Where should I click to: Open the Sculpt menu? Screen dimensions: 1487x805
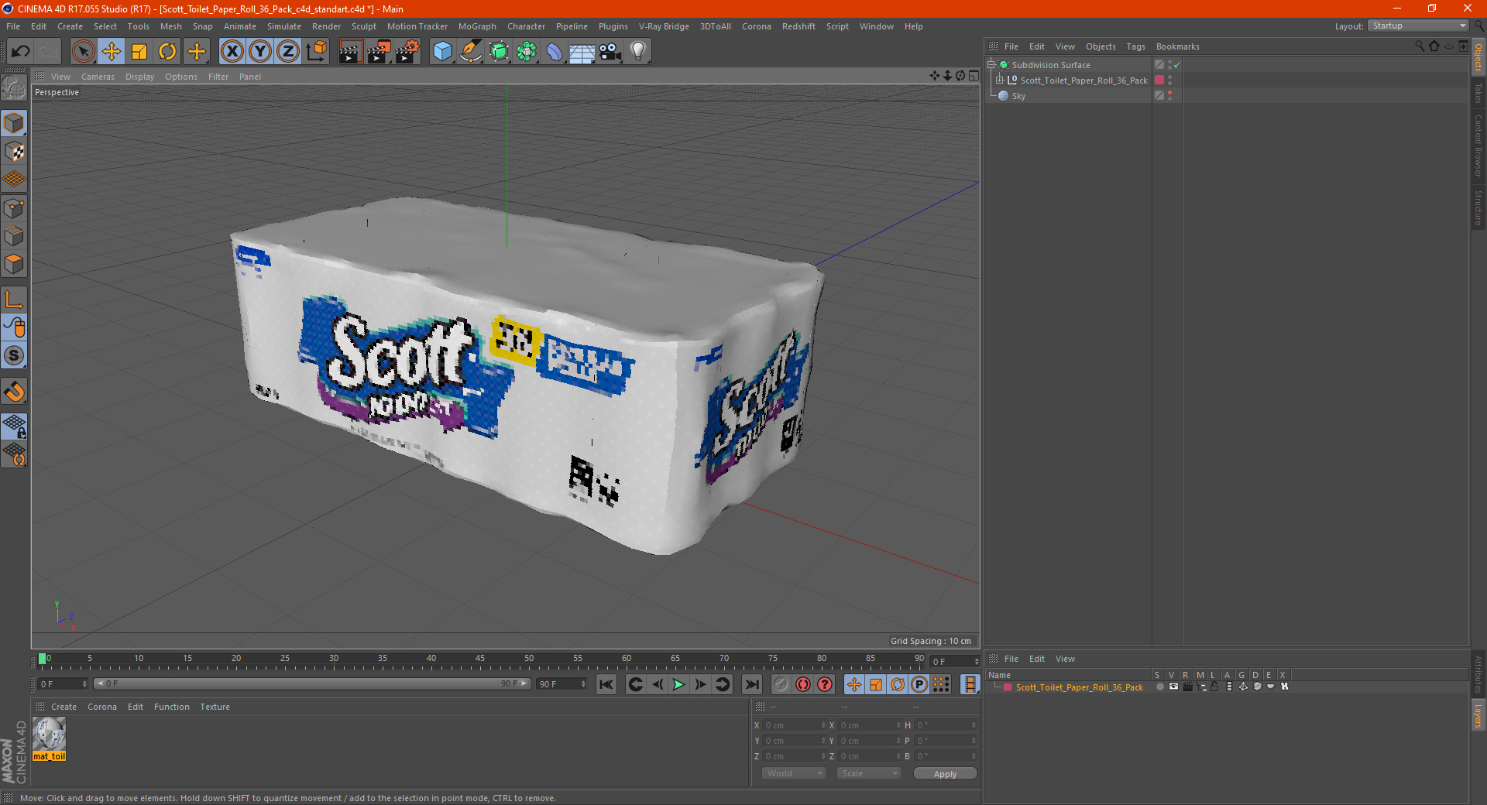coord(363,26)
